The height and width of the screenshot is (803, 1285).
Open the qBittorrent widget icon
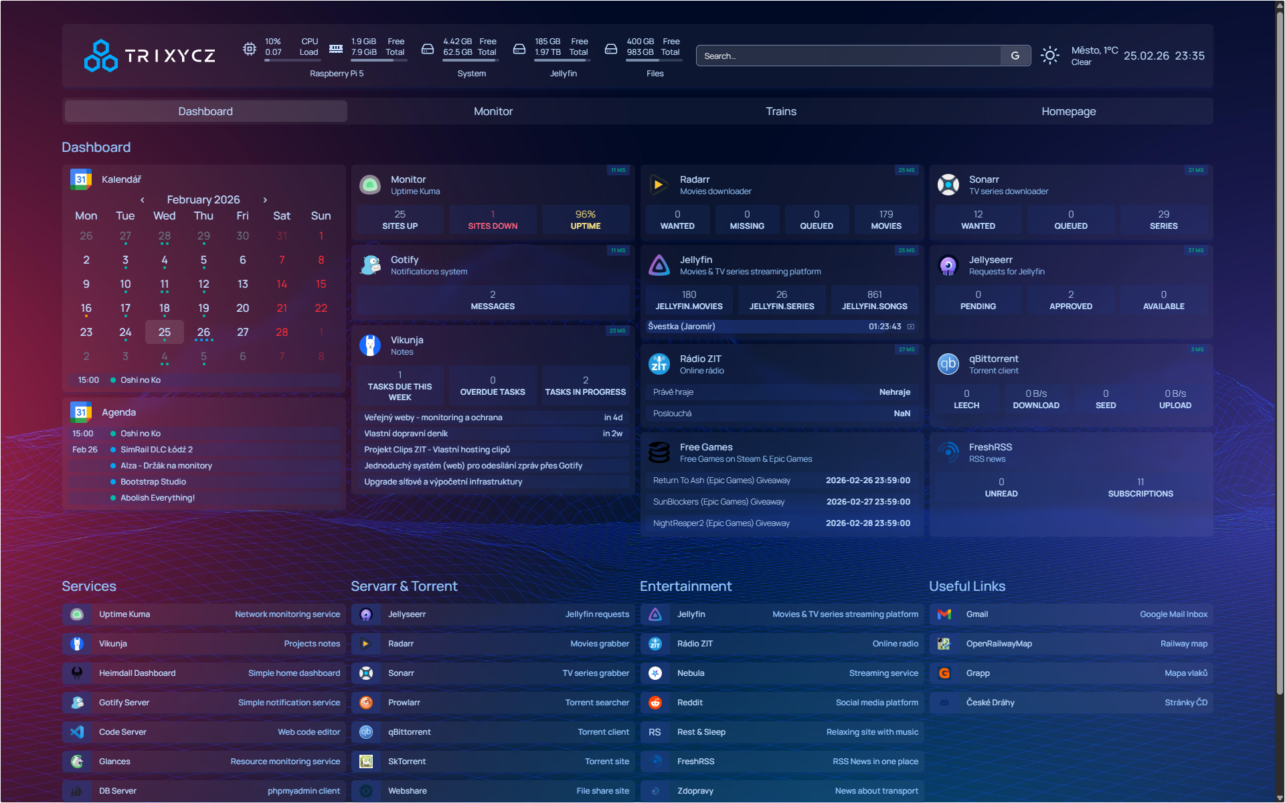(x=948, y=365)
